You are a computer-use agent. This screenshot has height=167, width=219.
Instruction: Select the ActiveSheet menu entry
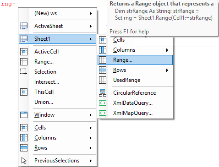(x=57, y=26)
